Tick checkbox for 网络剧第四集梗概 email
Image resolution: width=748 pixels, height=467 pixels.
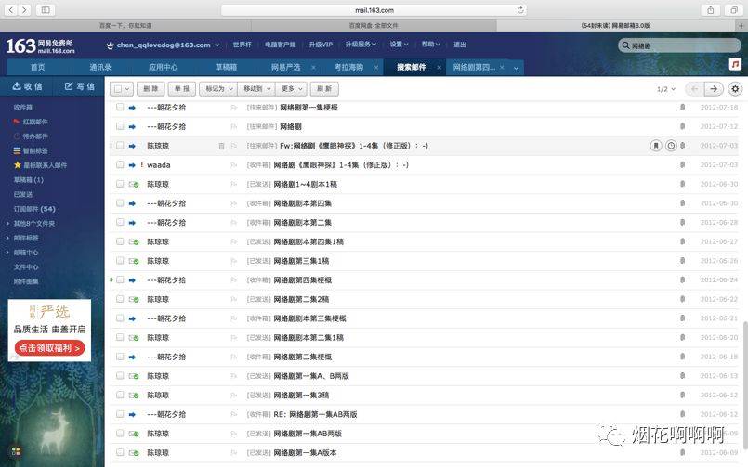(120, 279)
